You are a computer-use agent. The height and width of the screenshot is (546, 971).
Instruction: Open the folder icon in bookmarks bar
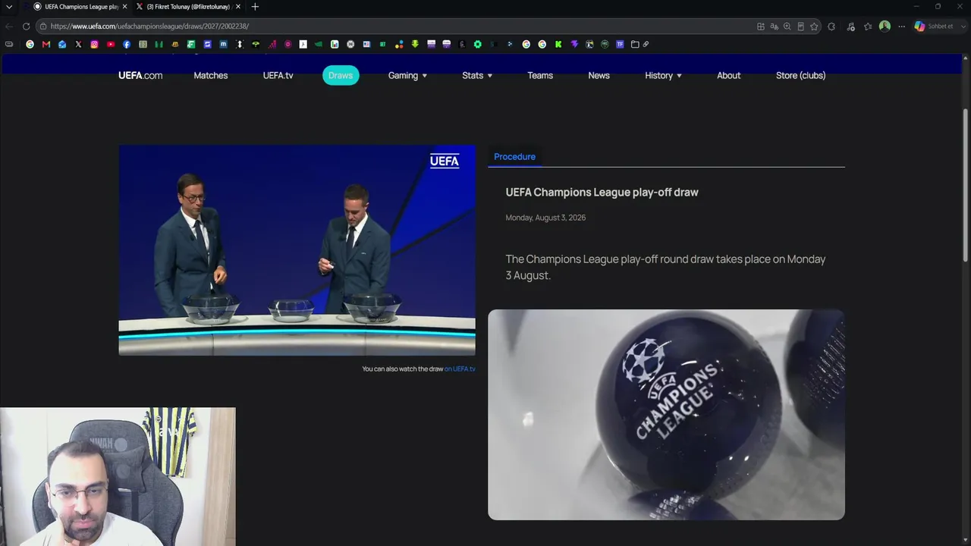coord(635,44)
